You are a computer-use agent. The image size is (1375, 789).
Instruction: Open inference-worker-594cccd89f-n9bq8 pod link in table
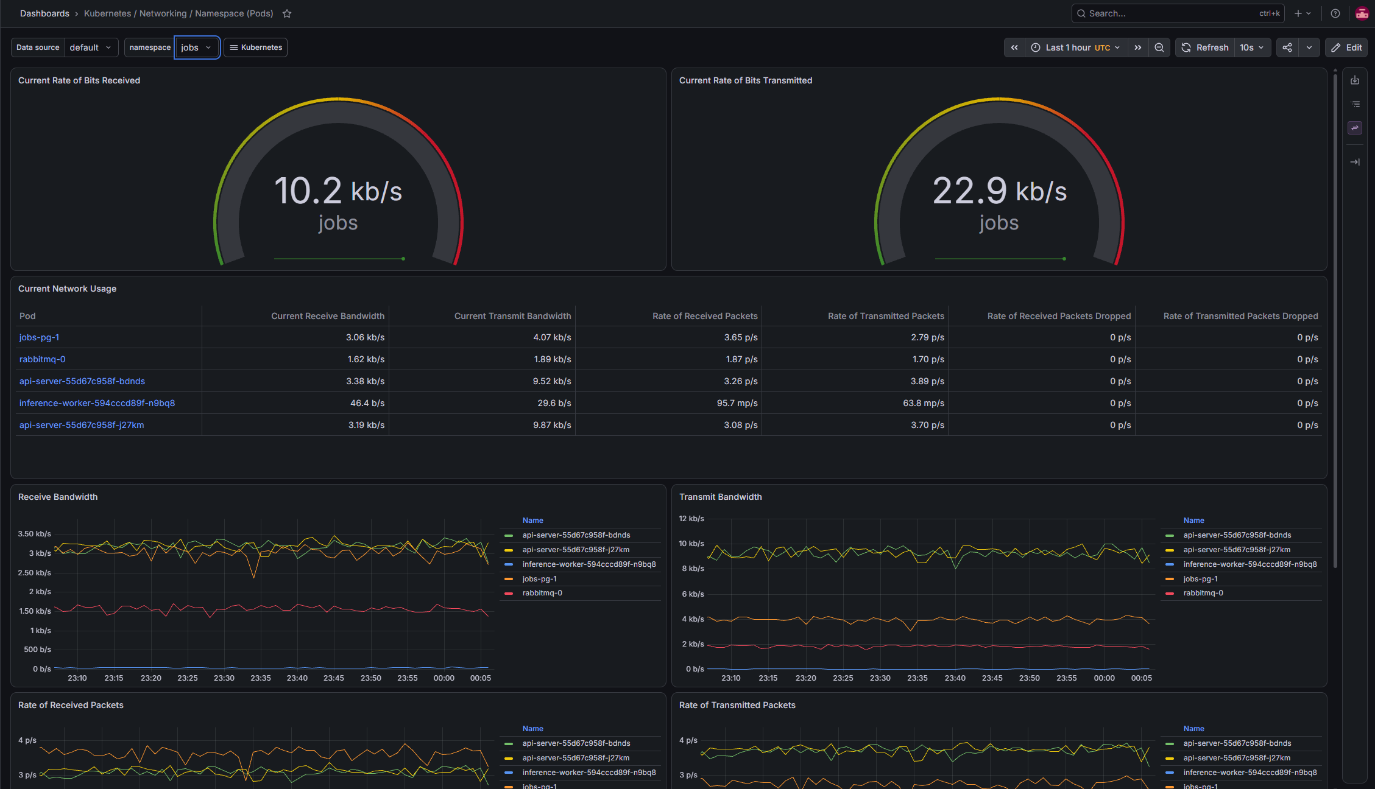[97, 403]
